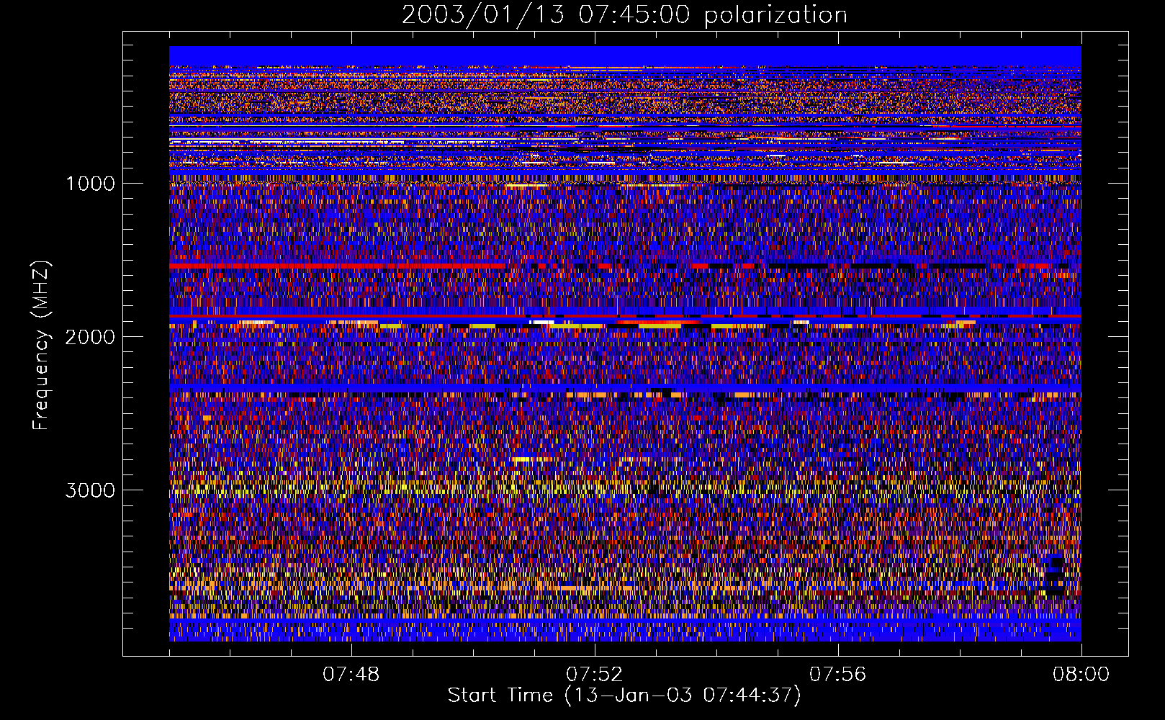Click the 08:00 time tick label
The width and height of the screenshot is (1165, 720).
[1081, 675]
